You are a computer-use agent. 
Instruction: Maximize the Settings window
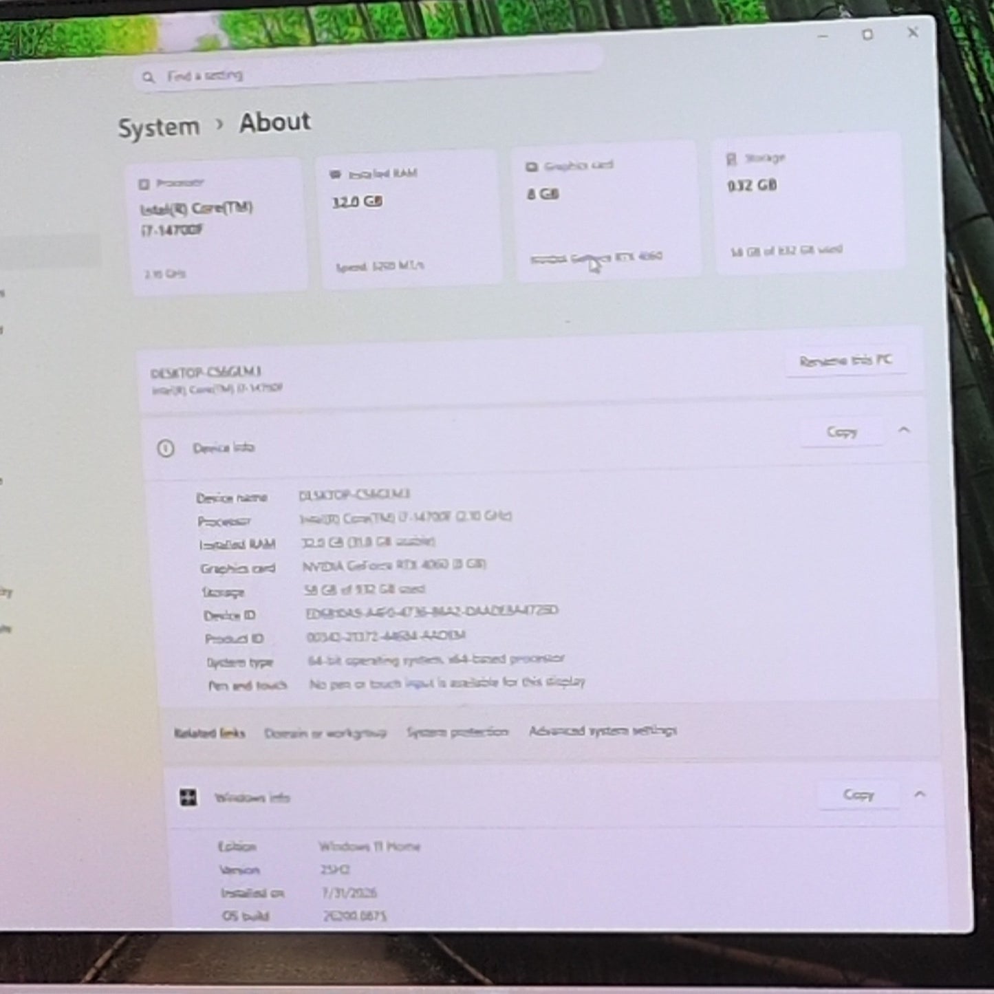click(x=867, y=34)
